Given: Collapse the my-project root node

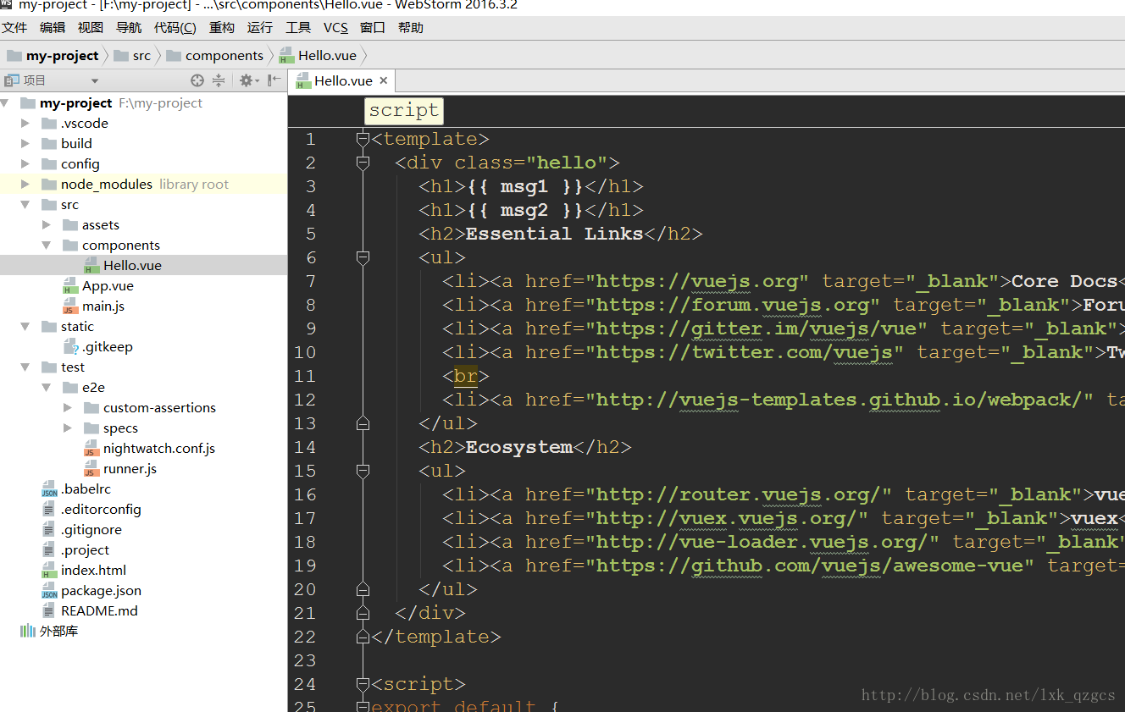Looking at the screenshot, I should [x=5, y=103].
